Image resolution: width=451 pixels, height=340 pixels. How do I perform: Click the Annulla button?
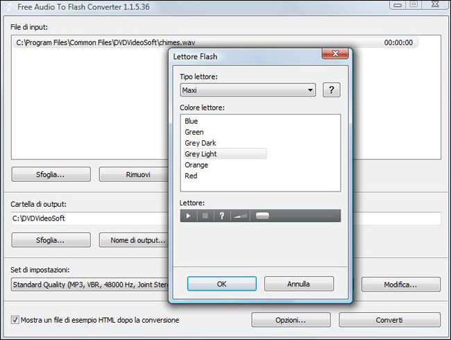(298, 284)
